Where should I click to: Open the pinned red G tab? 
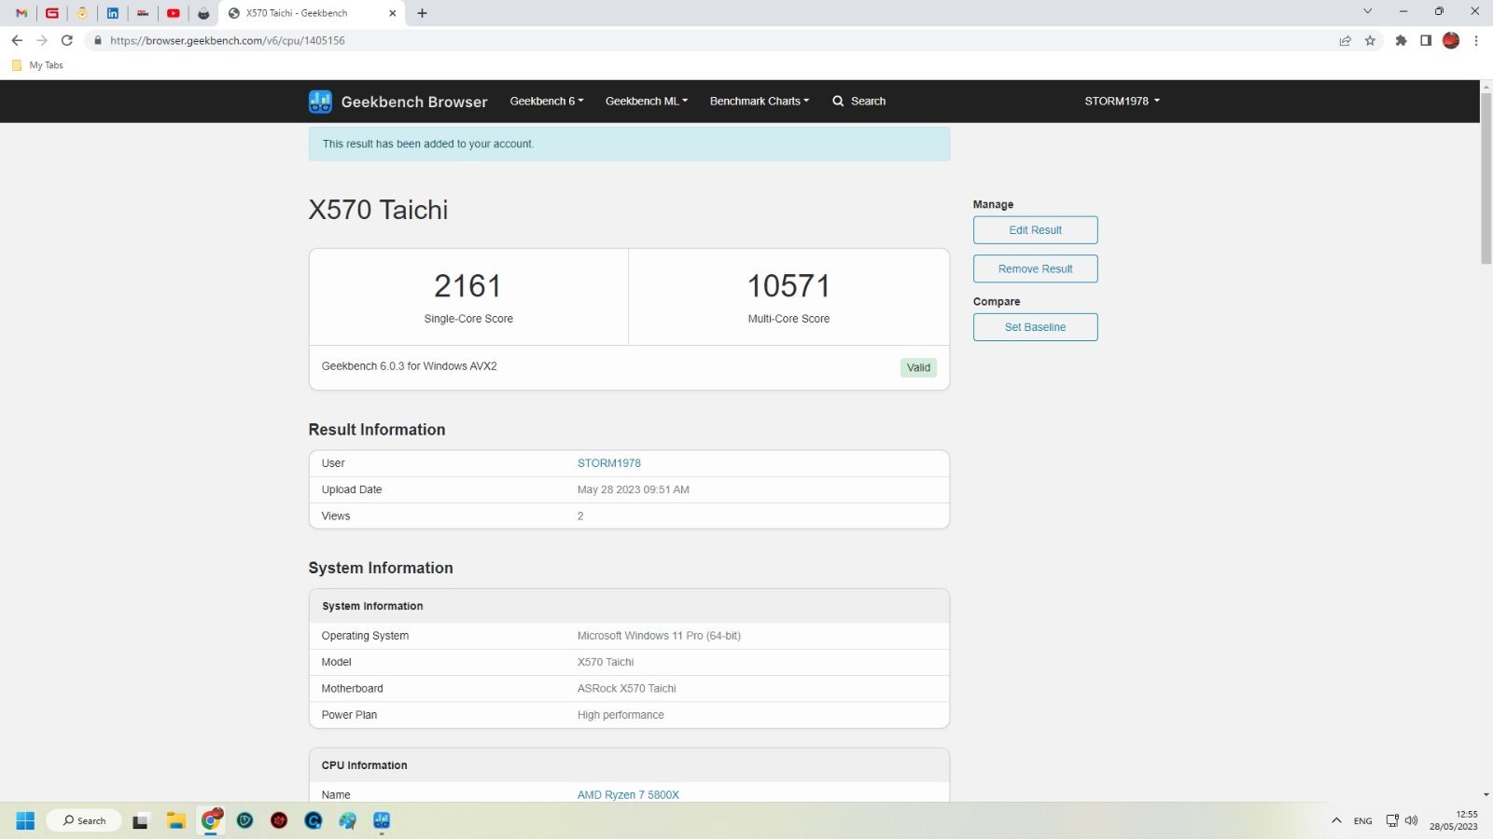coord(52,13)
